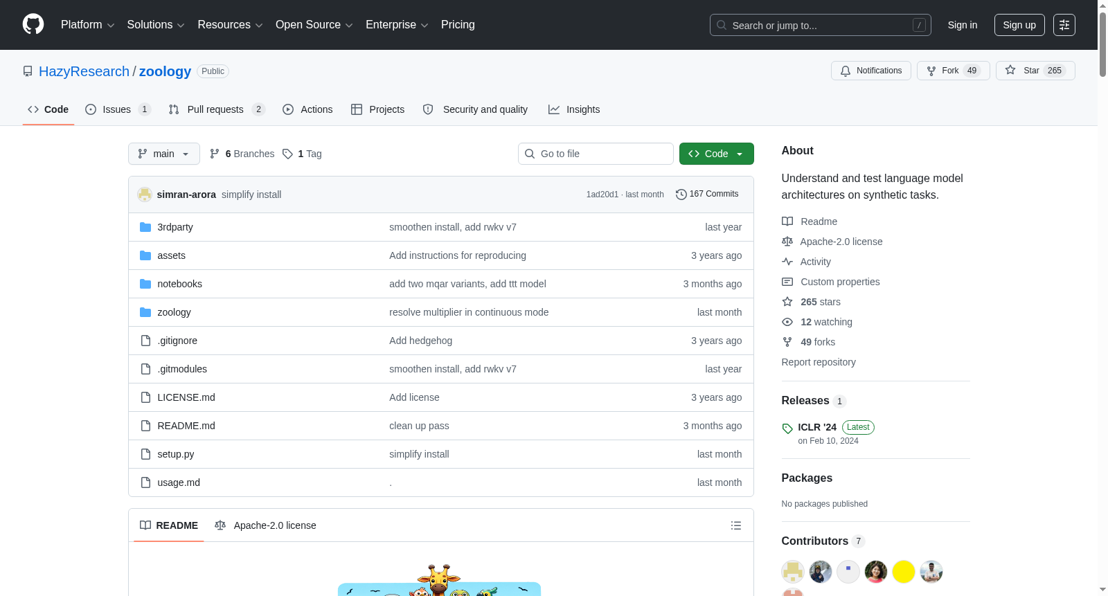Click simran-arora's avatar in the commit bar
This screenshot has width=1108, height=596.
pyautogui.click(x=145, y=195)
